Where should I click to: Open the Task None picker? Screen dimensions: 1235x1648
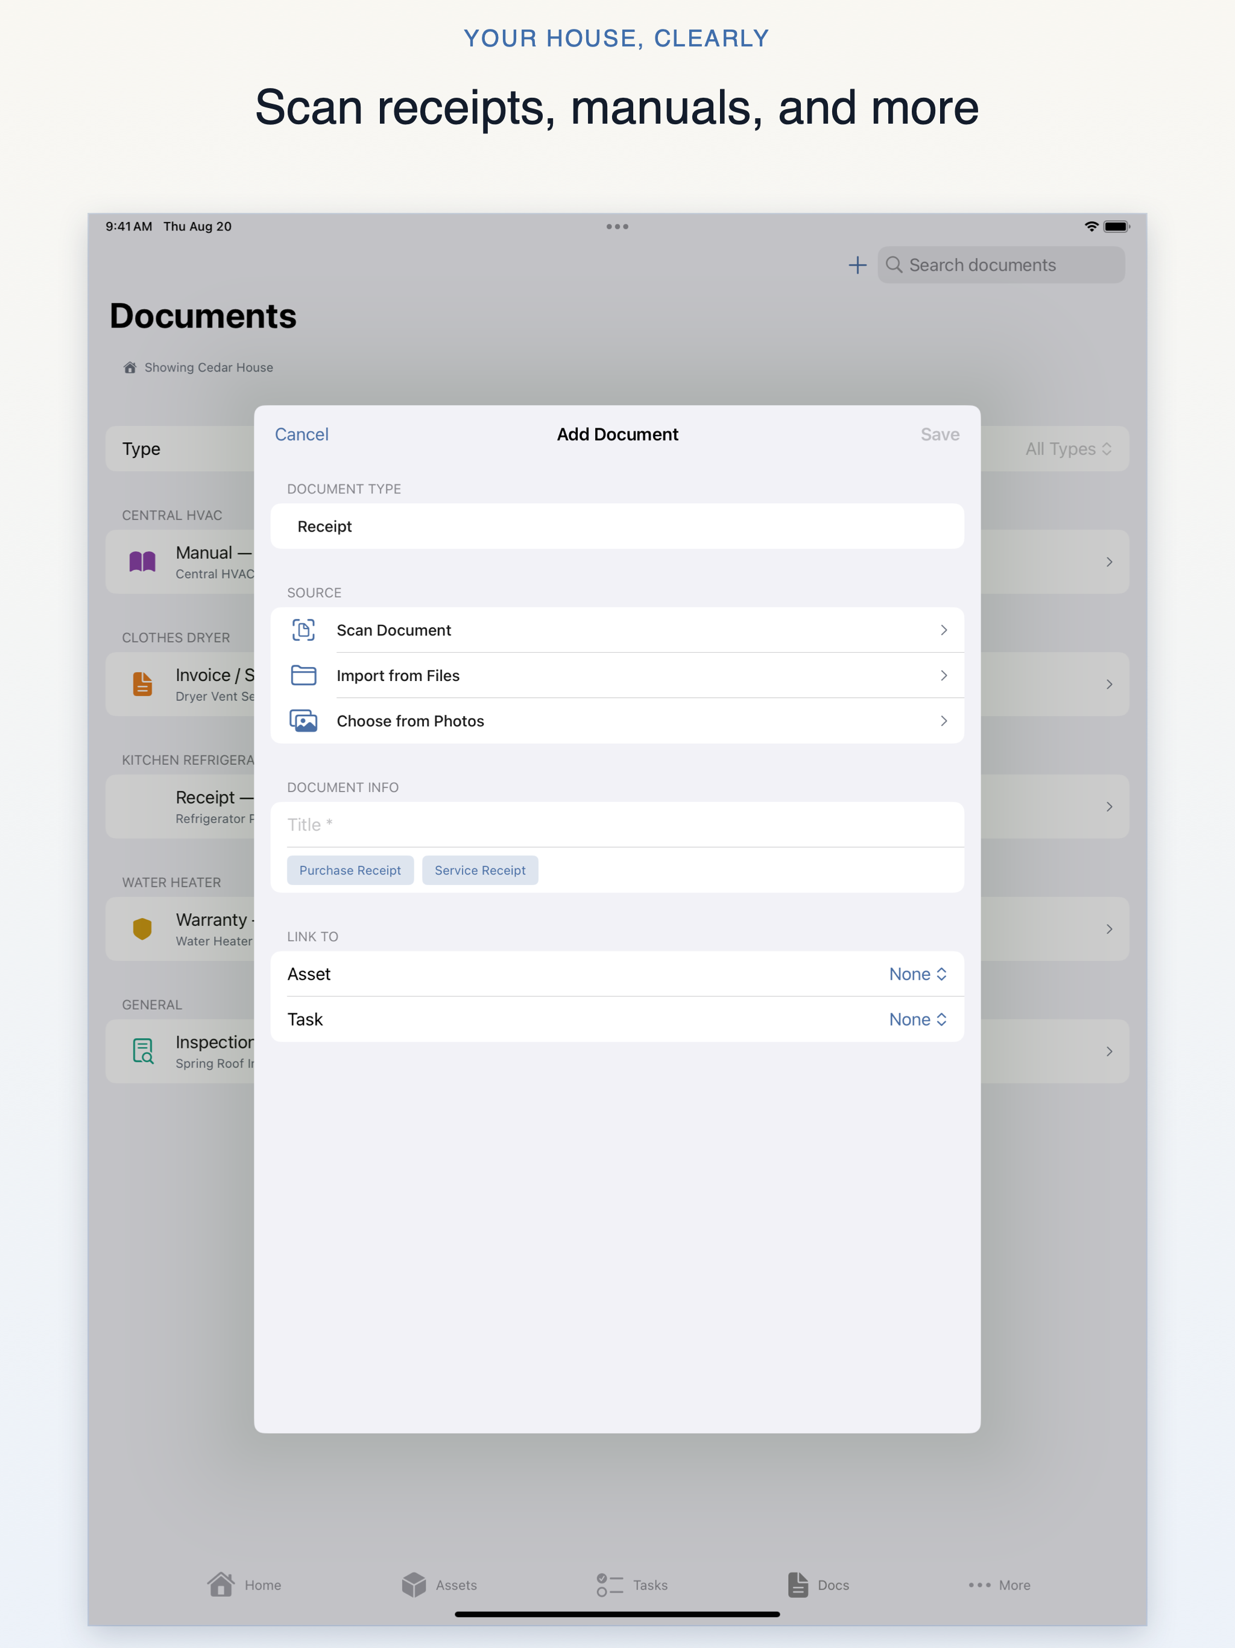(918, 1019)
